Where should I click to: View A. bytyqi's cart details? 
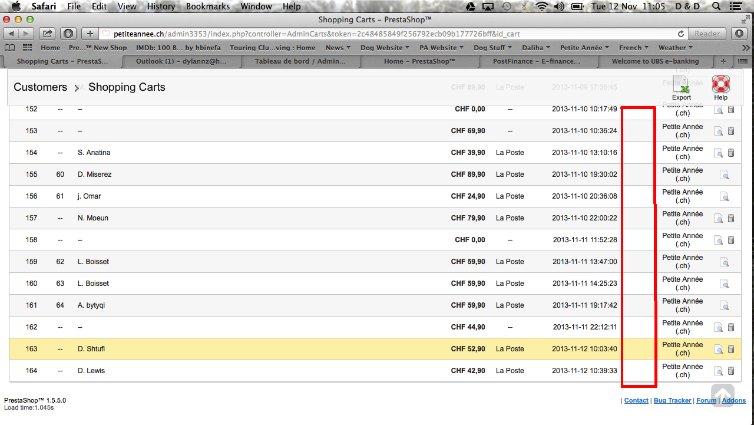click(725, 305)
